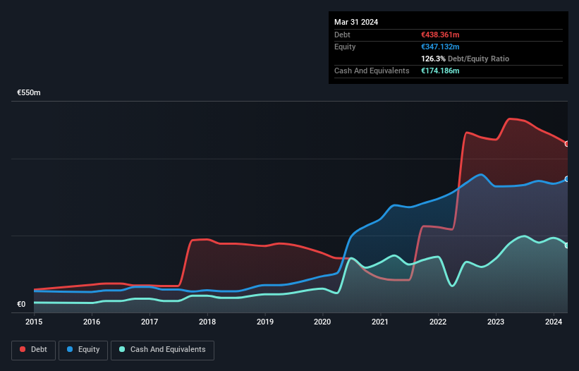Click the €0 y-axis label

click(21, 304)
